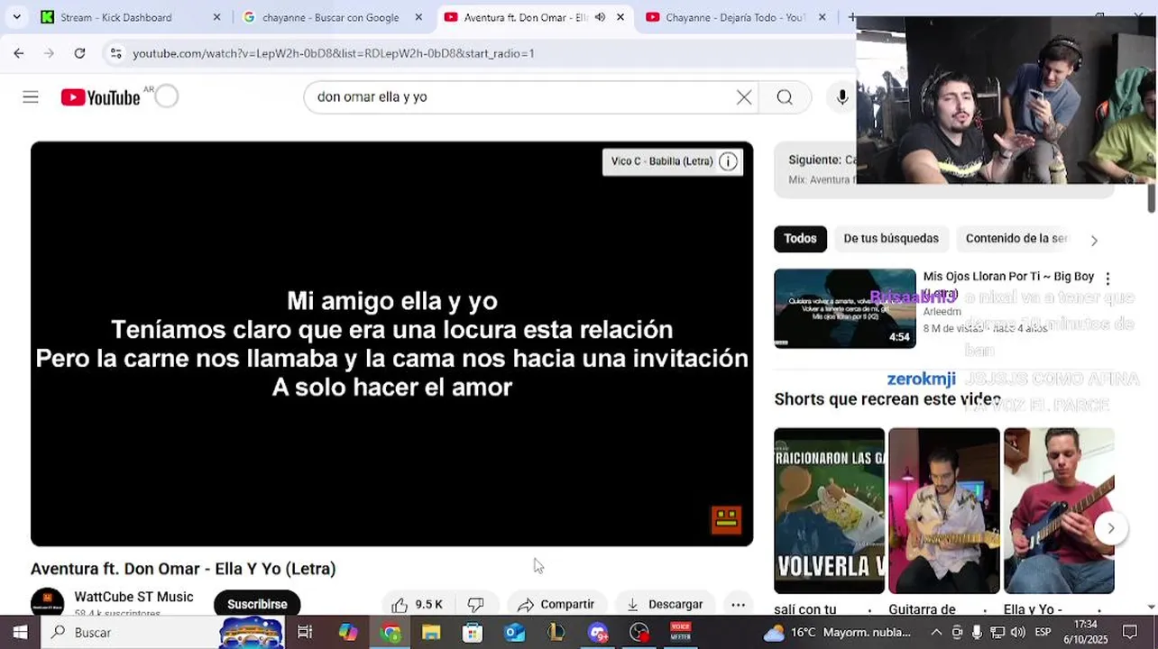Open short 'Ella y Yo -' thumbnail
The image size is (1158, 649).
click(1059, 510)
